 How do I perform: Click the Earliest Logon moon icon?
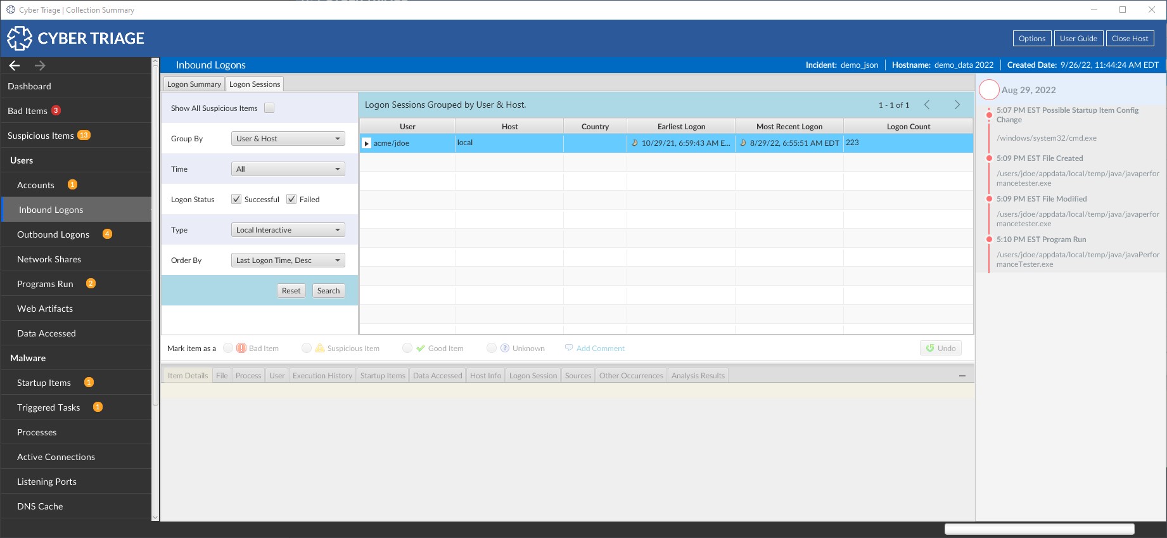click(634, 143)
